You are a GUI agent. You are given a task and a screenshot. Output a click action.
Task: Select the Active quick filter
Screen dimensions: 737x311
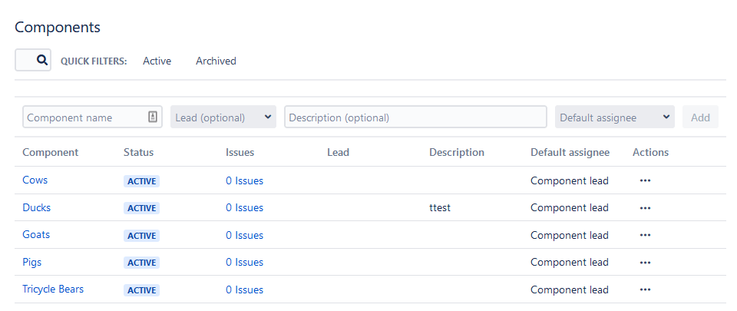[x=157, y=61]
